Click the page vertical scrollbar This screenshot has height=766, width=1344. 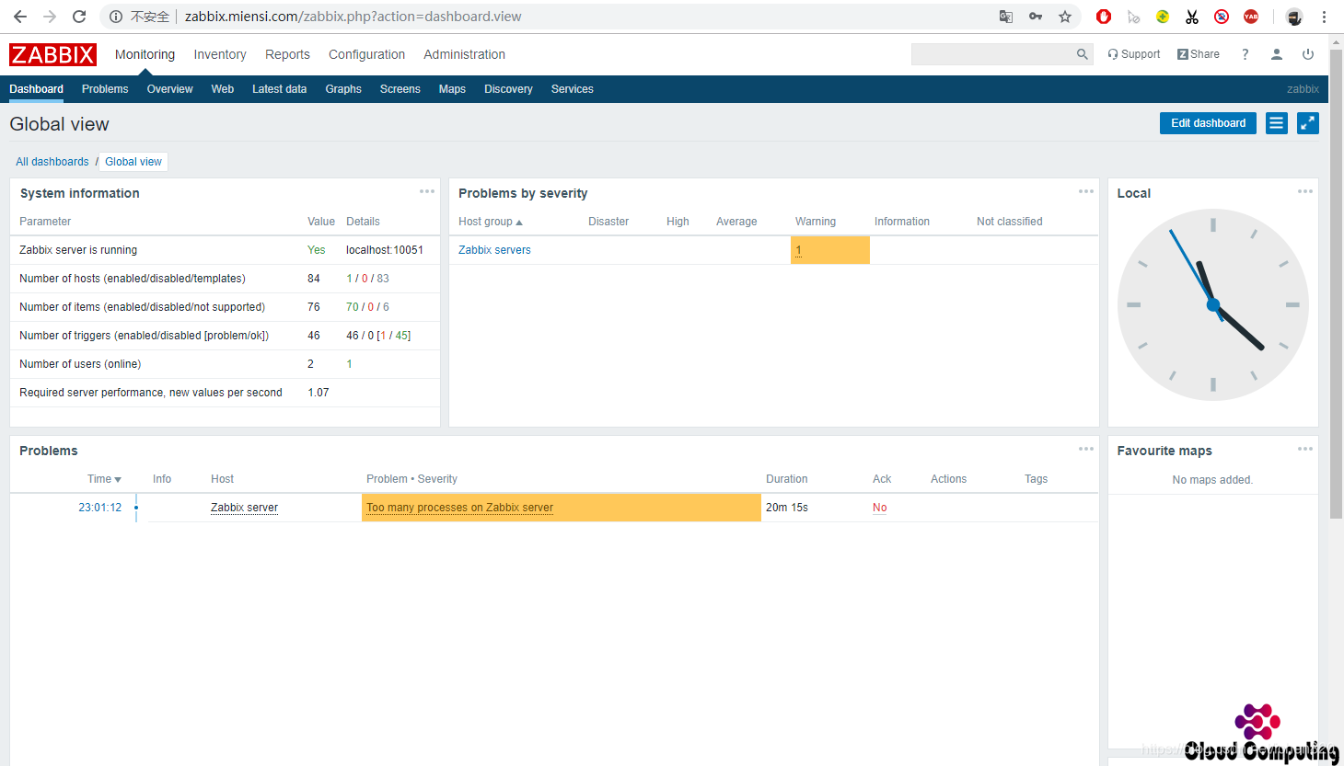(x=1337, y=283)
